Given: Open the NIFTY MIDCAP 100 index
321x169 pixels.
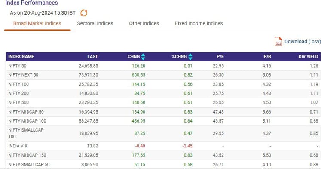Looking at the screenshot, I should tap(27, 121).
